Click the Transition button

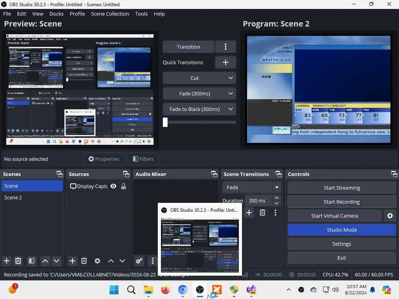point(188,47)
